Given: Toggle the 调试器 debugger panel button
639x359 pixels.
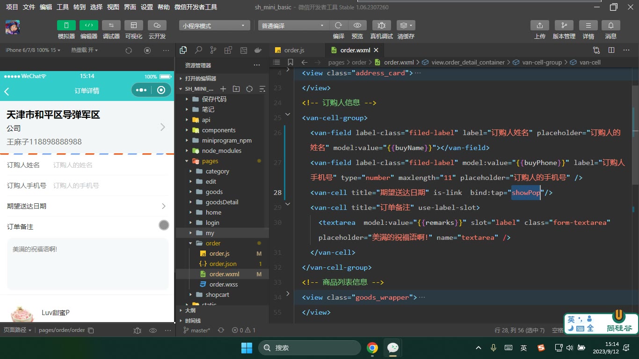Looking at the screenshot, I should (111, 25).
